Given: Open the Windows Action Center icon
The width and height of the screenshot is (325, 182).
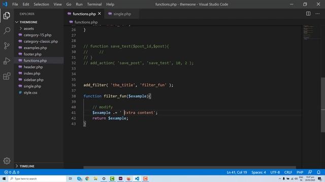Looking at the screenshot, I should 319,178.
